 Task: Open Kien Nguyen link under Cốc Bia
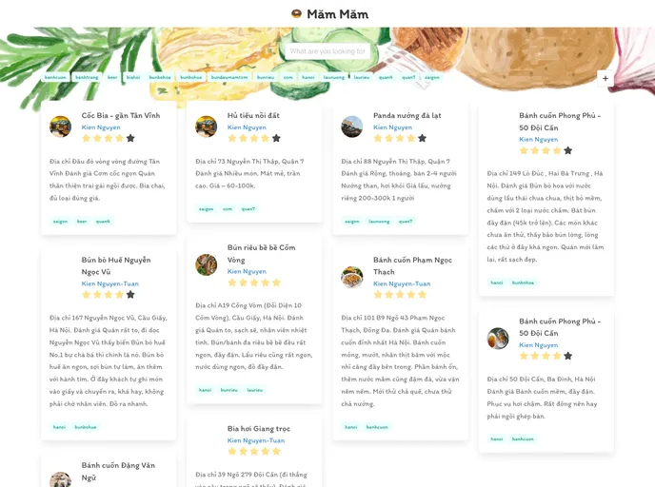pyautogui.click(x=101, y=127)
